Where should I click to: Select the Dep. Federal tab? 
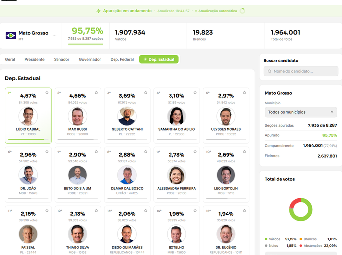coord(122,59)
